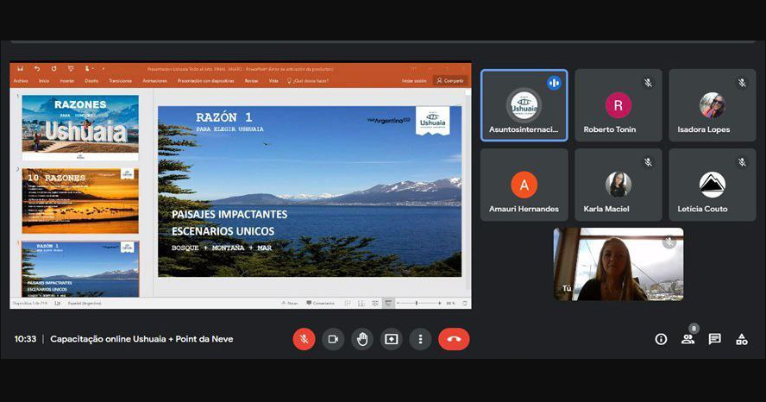The image size is (766, 402).
Task: Click fit slide to window icon
Action: click(x=464, y=304)
